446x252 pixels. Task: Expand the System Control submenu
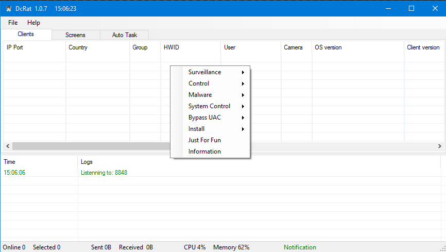pyautogui.click(x=210, y=106)
